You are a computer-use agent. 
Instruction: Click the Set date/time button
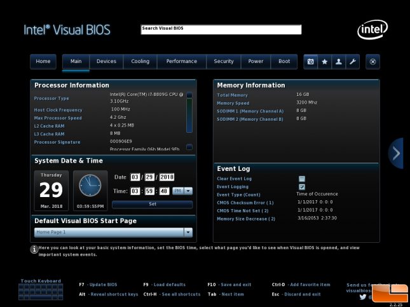point(153,204)
